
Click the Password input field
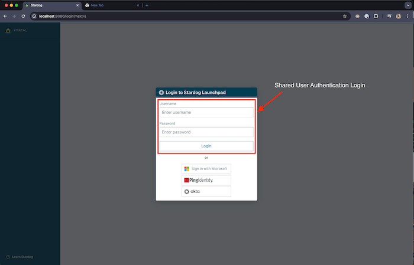[206, 132]
